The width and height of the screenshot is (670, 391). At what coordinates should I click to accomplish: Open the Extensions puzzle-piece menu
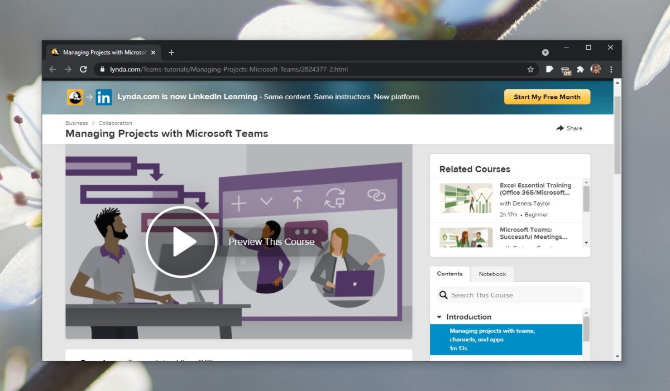pyautogui.click(x=581, y=69)
